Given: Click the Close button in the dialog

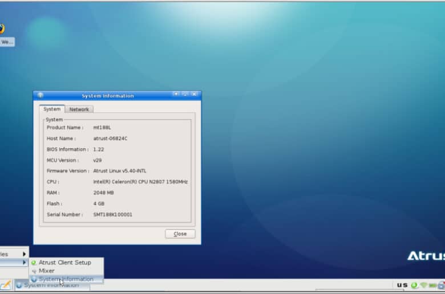Looking at the screenshot, I should pos(180,234).
